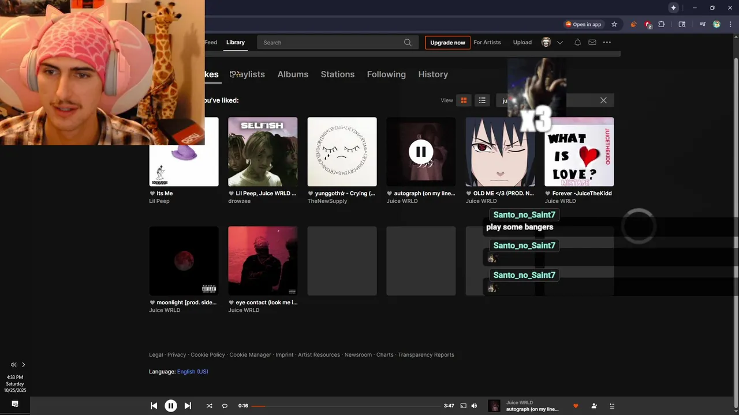Open the Legal footer link

click(x=156, y=354)
